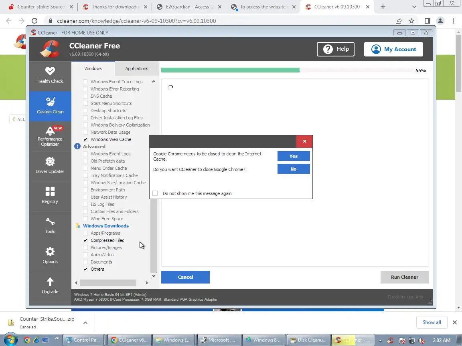Bookmark this page with the star icon

pyautogui.click(x=411, y=20)
